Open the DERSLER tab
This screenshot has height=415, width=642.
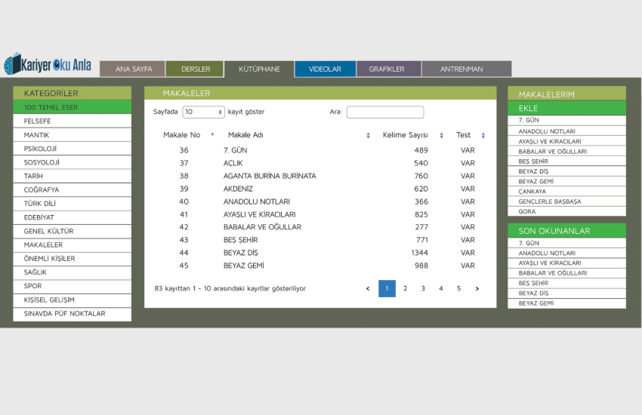(x=196, y=69)
